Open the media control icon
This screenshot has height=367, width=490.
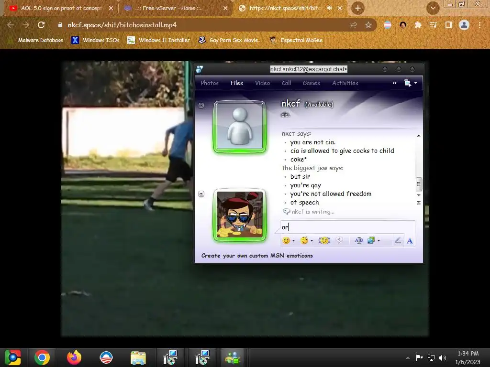pos(433,25)
